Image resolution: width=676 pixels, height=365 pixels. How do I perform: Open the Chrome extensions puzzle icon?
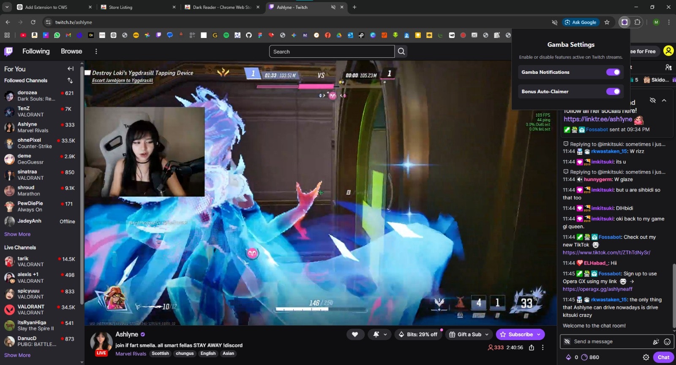638,22
